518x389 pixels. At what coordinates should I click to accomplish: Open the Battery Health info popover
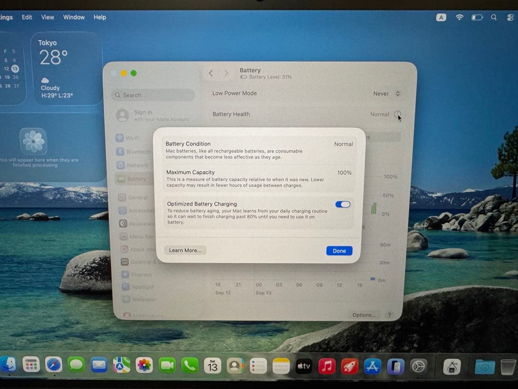click(x=399, y=115)
